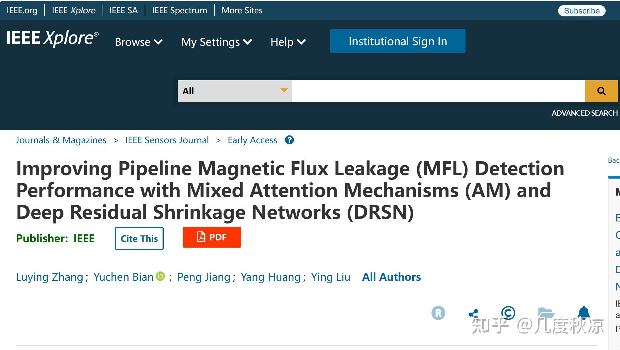This screenshot has width=620, height=350.
Task: Show all authors of the paper
Action: (391, 277)
